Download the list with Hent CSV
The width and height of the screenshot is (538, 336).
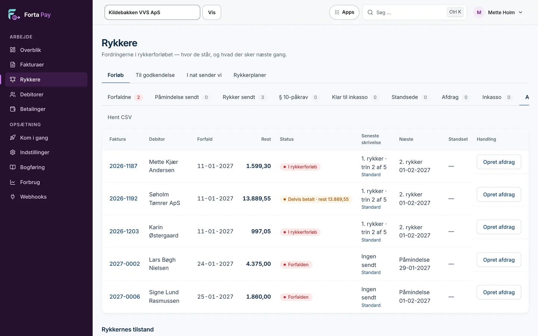click(x=120, y=117)
